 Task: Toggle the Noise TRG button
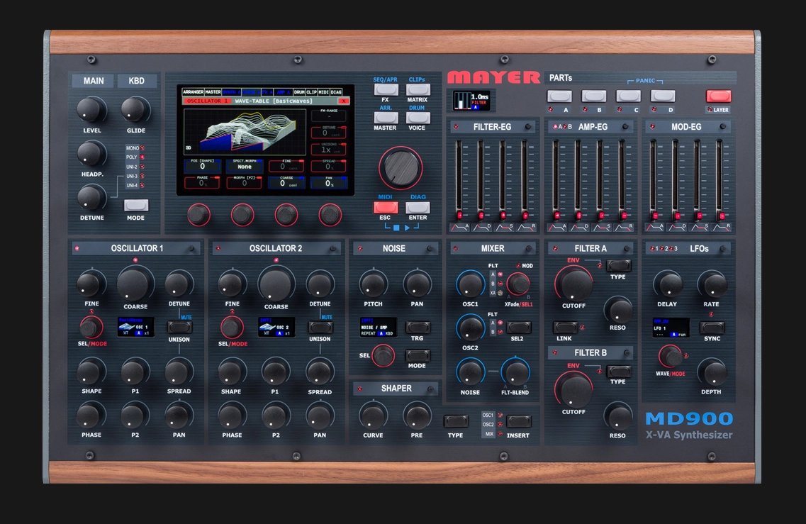418,327
